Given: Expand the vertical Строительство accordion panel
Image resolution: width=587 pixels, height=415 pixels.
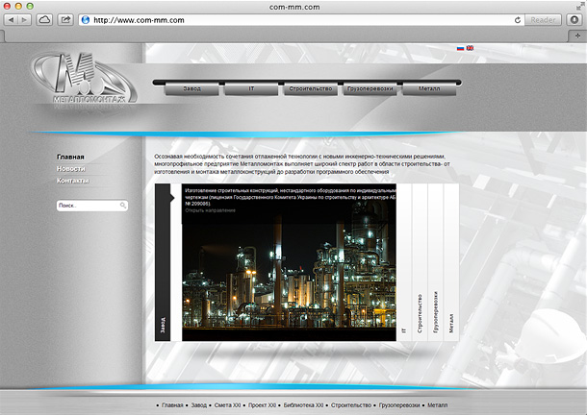Looking at the screenshot, I should click(420, 262).
